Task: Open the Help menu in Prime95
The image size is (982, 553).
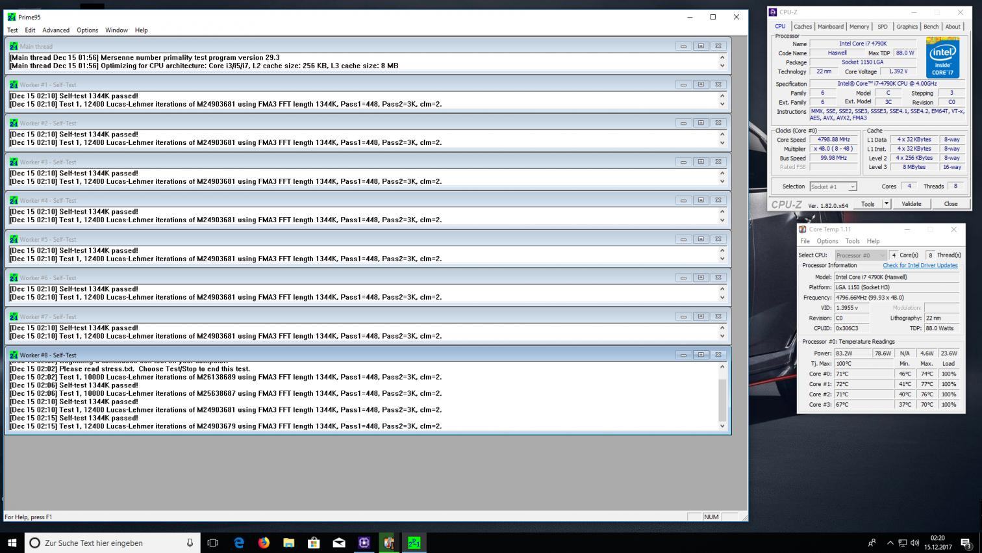Action: (141, 30)
